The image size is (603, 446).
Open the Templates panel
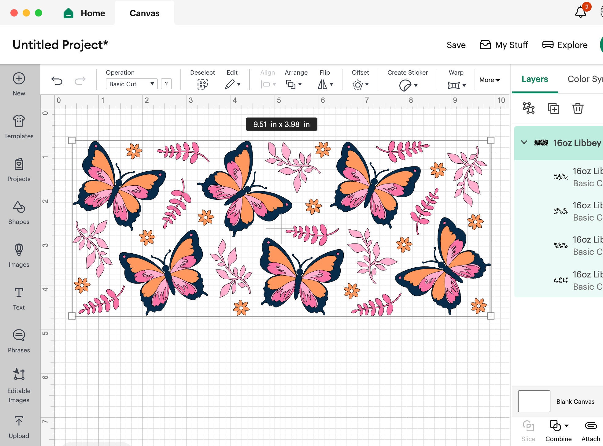(x=19, y=127)
